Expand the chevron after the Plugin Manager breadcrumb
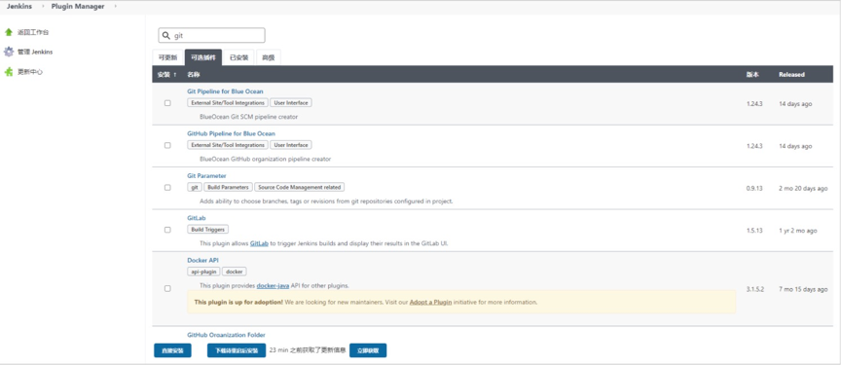Image resolution: width=841 pixels, height=365 pixels. (115, 7)
